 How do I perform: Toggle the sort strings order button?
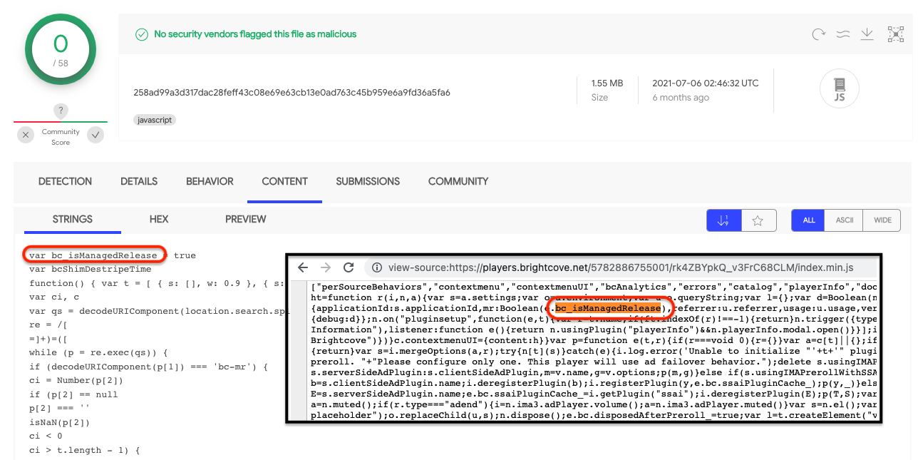[x=723, y=220]
